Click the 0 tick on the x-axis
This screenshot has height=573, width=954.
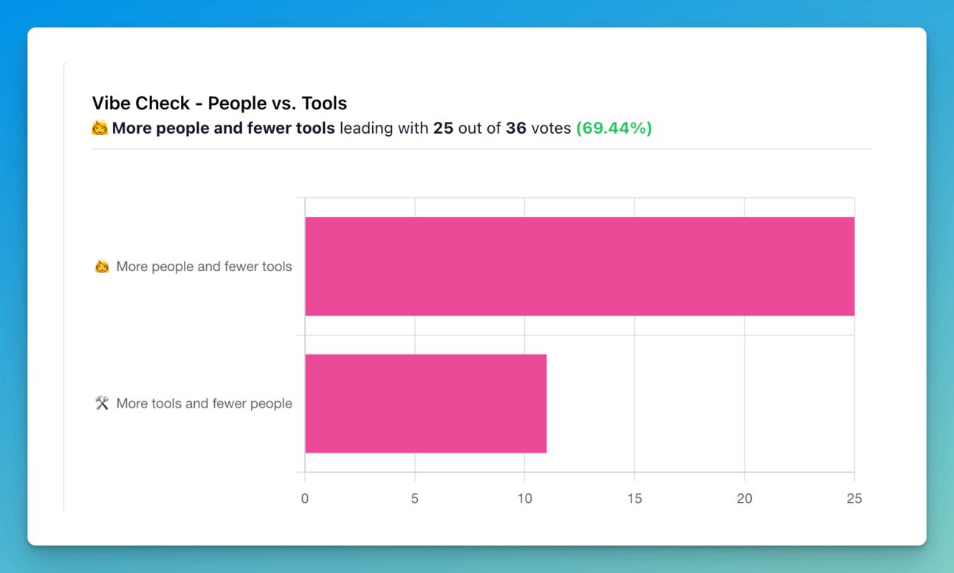pos(305,498)
